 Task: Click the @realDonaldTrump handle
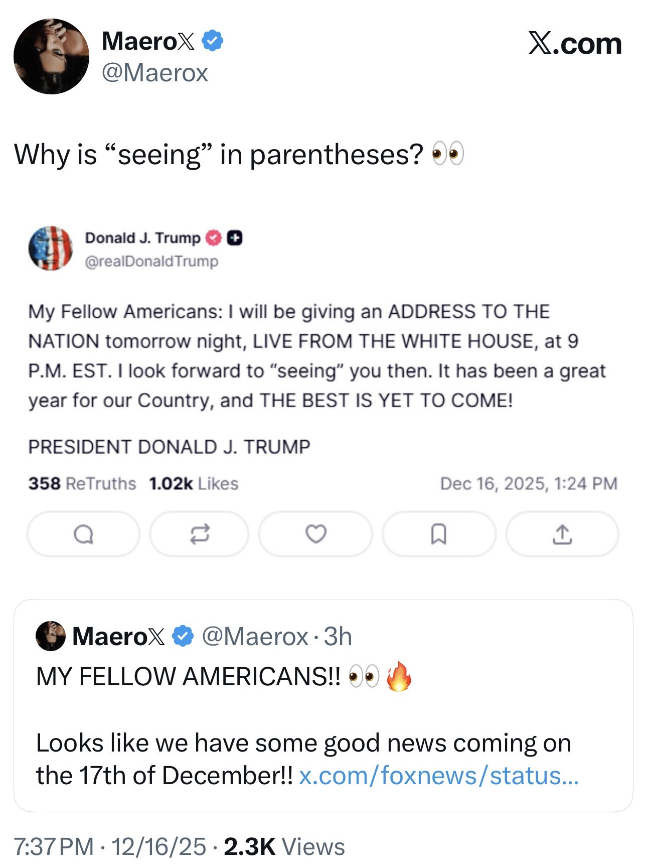(x=151, y=262)
